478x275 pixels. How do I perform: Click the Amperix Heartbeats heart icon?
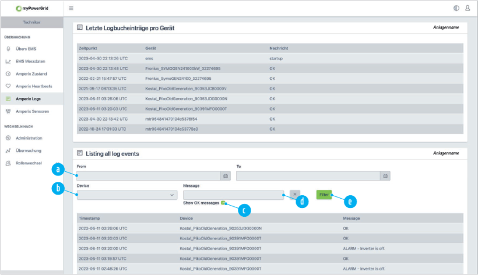tap(8, 86)
